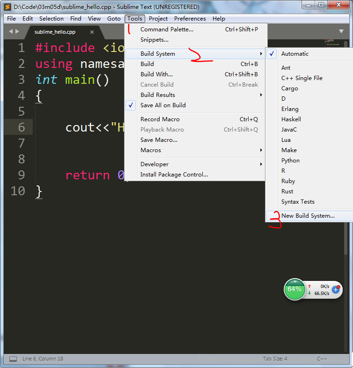Open the File menu
Screen dimensions: 353x368
click(12, 19)
